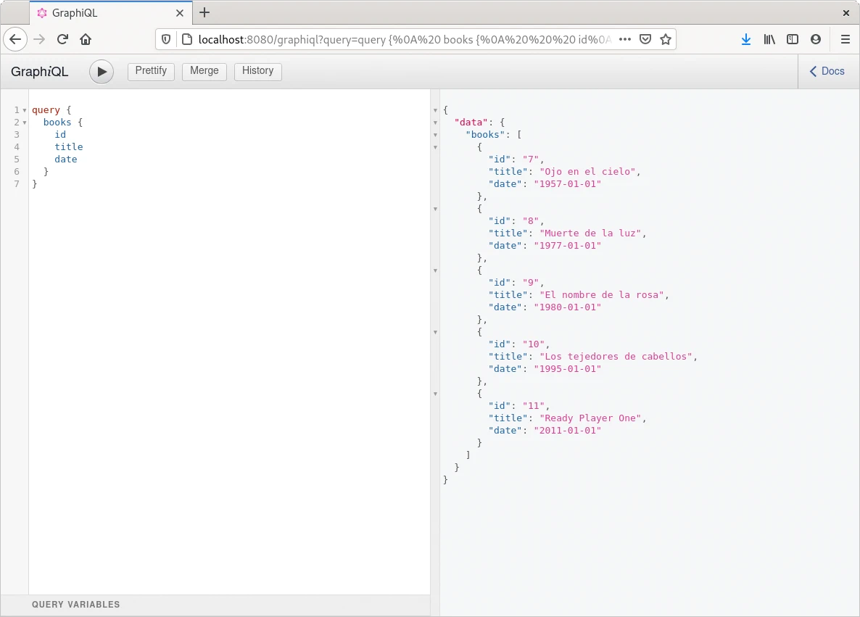
Task: Open a new browser tab
Action: pos(204,12)
